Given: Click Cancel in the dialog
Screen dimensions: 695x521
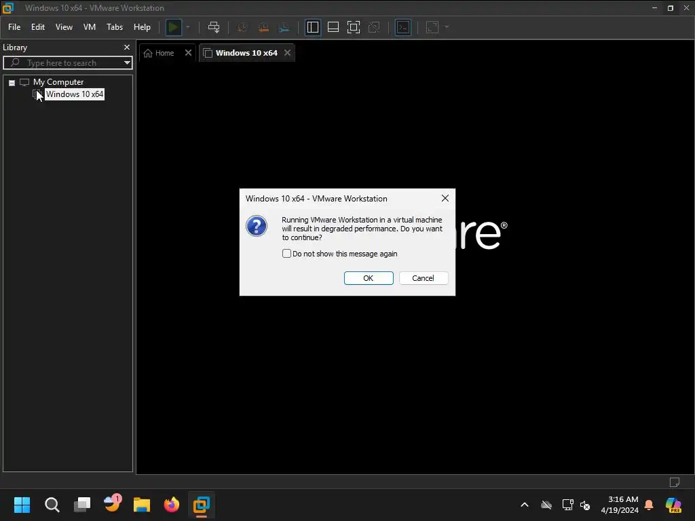Looking at the screenshot, I should [424, 278].
